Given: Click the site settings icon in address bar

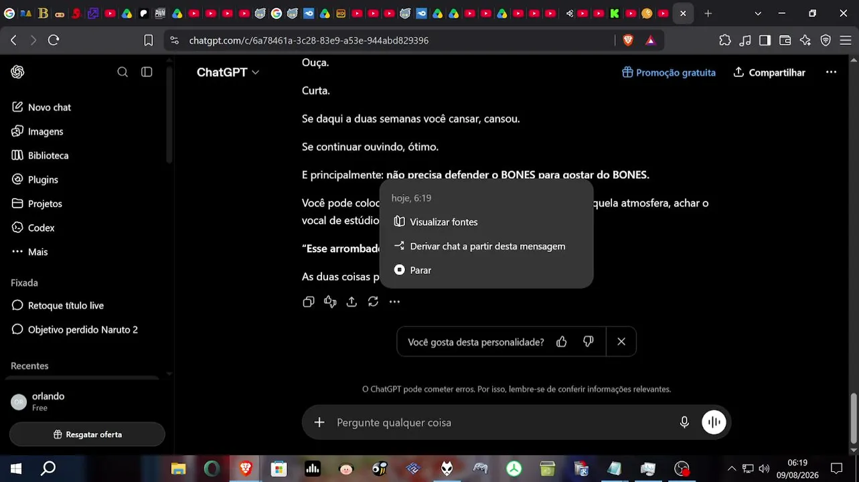Looking at the screenshot, I should [x=175, y=40].
